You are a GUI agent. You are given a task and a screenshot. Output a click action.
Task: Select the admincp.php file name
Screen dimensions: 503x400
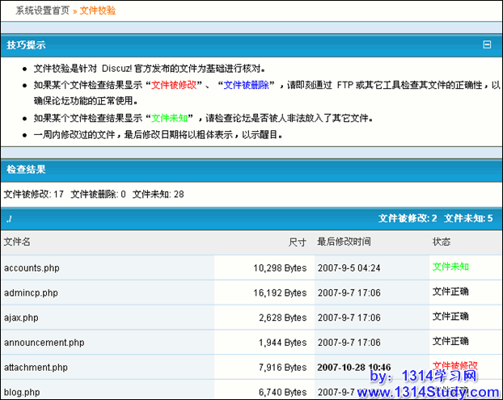(x=31, y=293)
